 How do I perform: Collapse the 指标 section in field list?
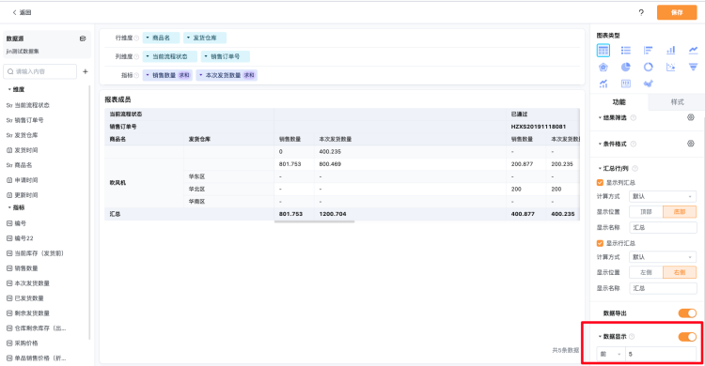9,207
